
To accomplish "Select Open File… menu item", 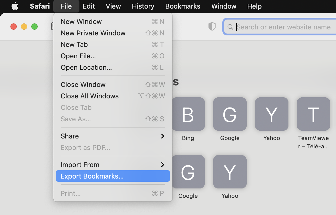I will 113,56.
